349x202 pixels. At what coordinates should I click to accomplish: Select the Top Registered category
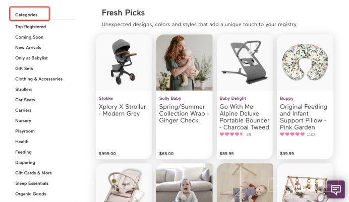point(30,27)
